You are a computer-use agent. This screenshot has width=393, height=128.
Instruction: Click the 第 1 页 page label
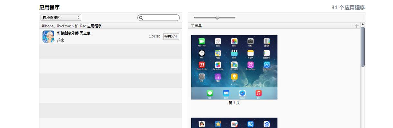(x=234, y=103)
